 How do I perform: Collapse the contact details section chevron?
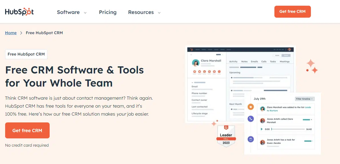point(192,83)
